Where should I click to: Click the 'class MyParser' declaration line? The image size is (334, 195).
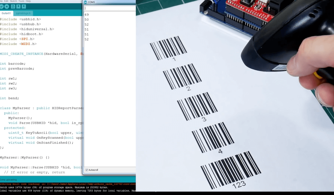(x=41, y=108)
